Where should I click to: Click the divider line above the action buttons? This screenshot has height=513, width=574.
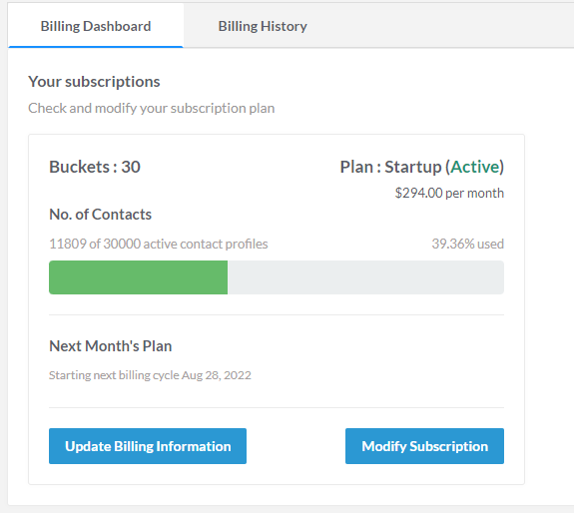click(277, 407)
